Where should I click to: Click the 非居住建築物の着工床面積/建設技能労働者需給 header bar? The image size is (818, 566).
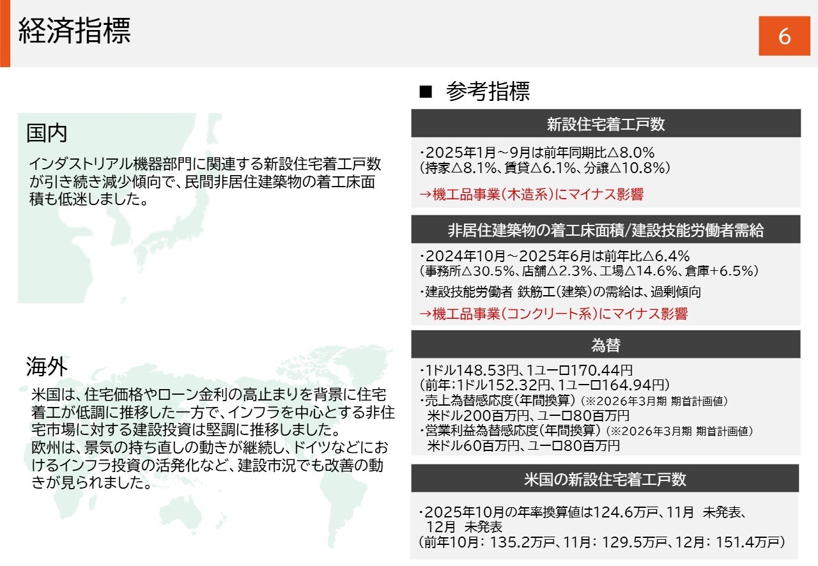[x=605, y=230]
